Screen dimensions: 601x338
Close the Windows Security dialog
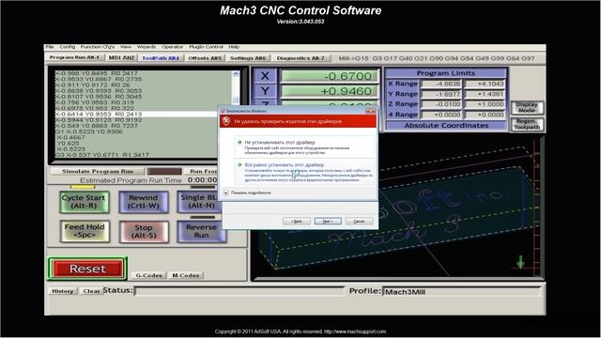[x=370, y=111]
